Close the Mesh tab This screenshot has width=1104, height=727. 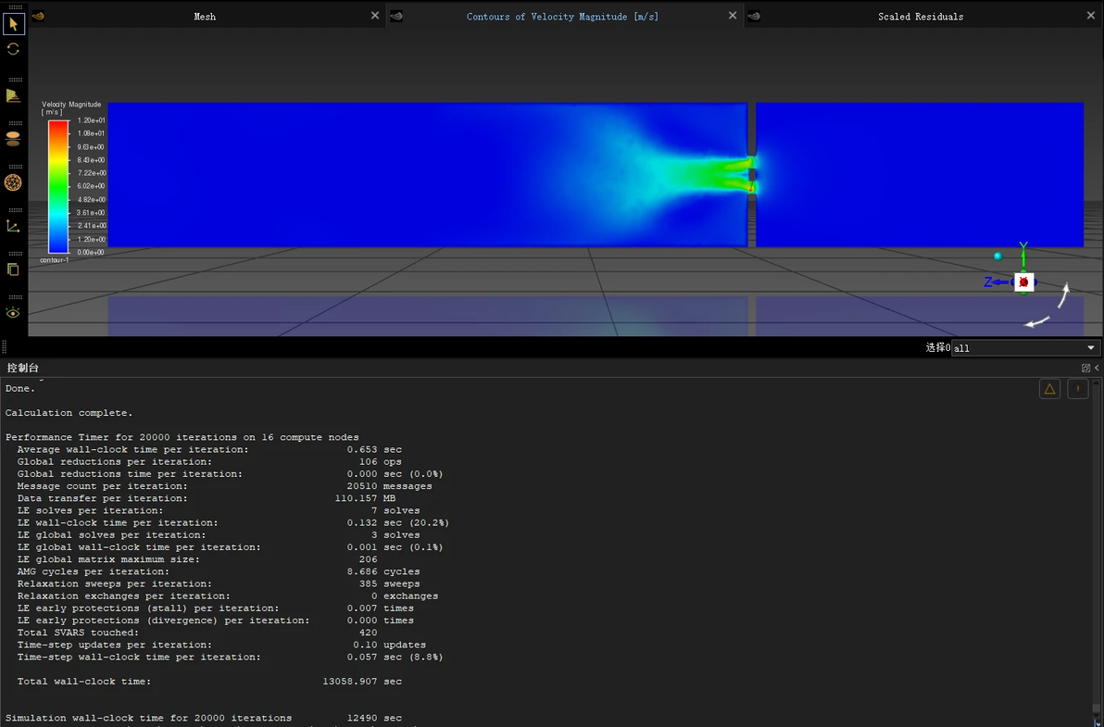click(374, 16)
